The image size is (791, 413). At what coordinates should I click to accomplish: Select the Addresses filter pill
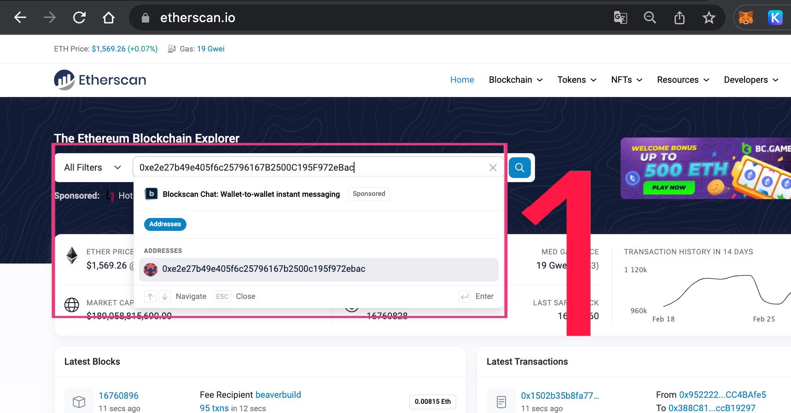pyautogui.click(x=165, y=224)
